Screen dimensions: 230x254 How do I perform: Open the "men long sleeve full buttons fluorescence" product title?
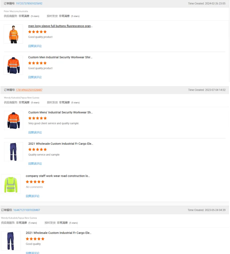(60, 26)
